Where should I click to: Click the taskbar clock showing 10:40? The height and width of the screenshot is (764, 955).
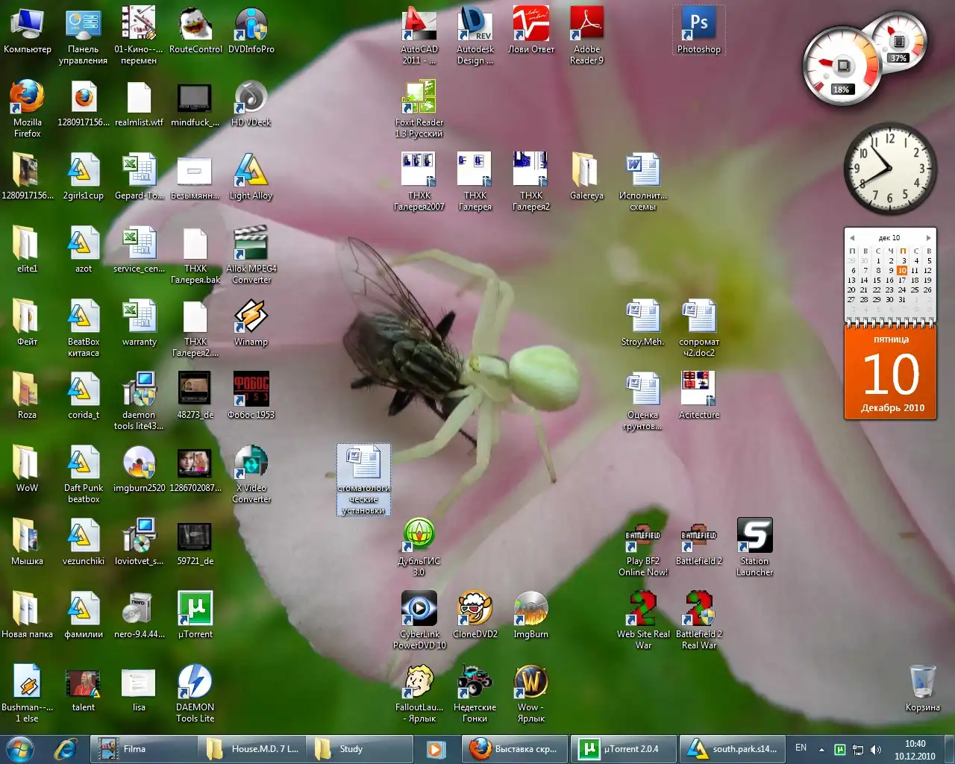coord(915,749)
